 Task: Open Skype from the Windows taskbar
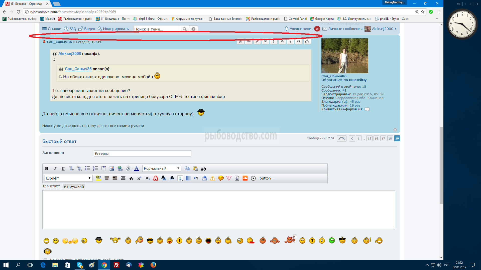80,265
